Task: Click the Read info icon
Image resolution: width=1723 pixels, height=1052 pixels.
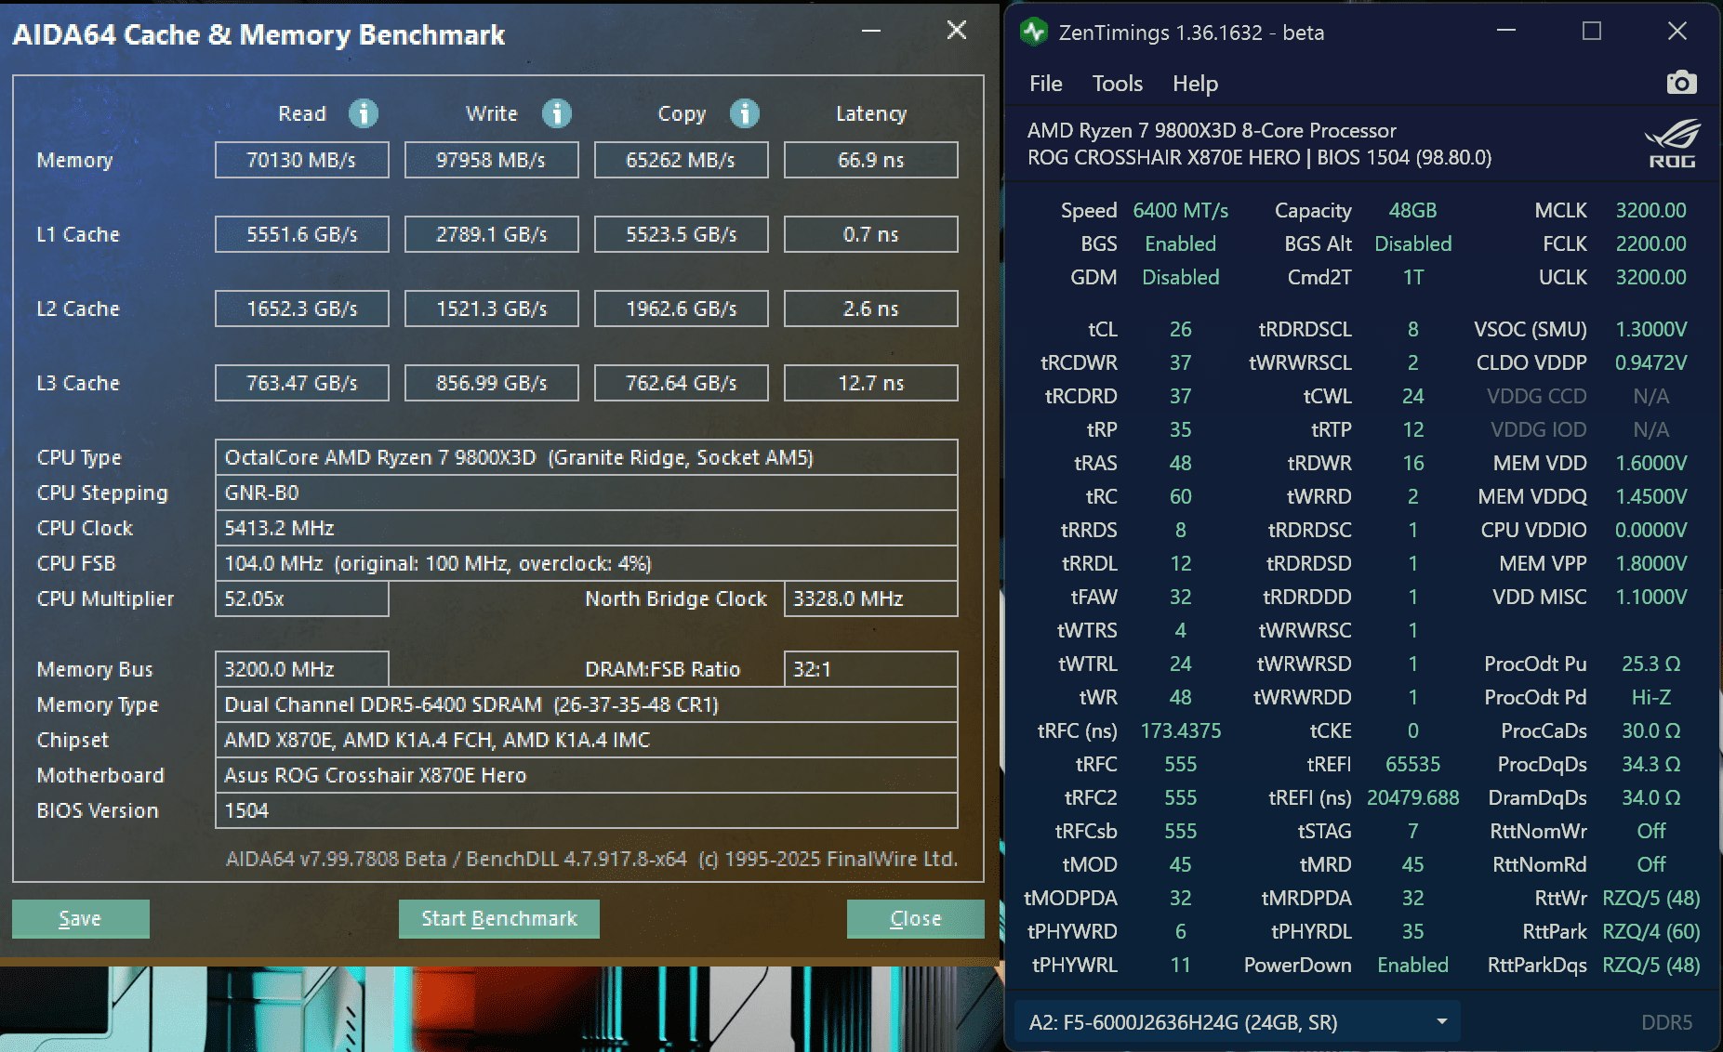Action: coord(364,113)
